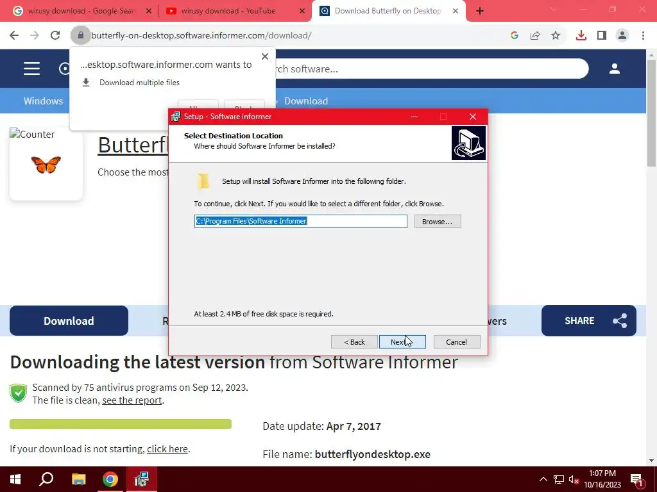Click the destination folder path field
657x492 pixels.
(x=300, y=221)
